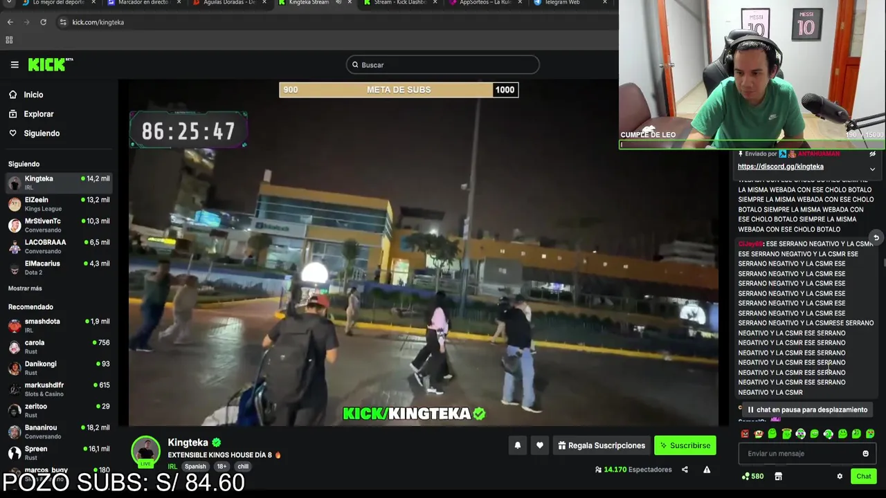886x498 pixels.
Task: Switch to Aguilas Doradas tab
Action: pyautogui.click(x=228, y=3)
